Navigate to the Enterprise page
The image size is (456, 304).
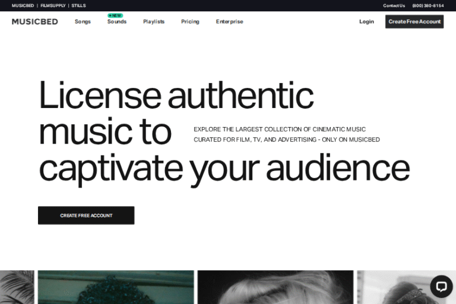(229, 22)
